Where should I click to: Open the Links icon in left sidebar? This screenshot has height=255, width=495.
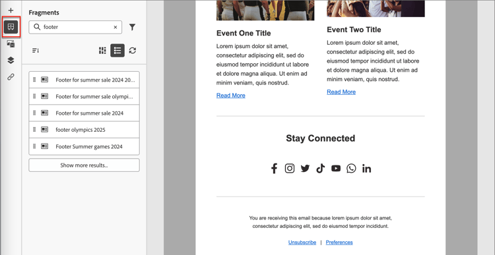pos(11,77)
